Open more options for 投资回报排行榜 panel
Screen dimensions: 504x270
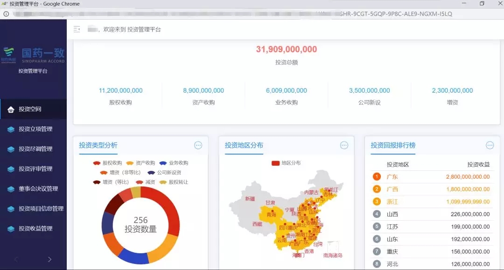[490, 145]
